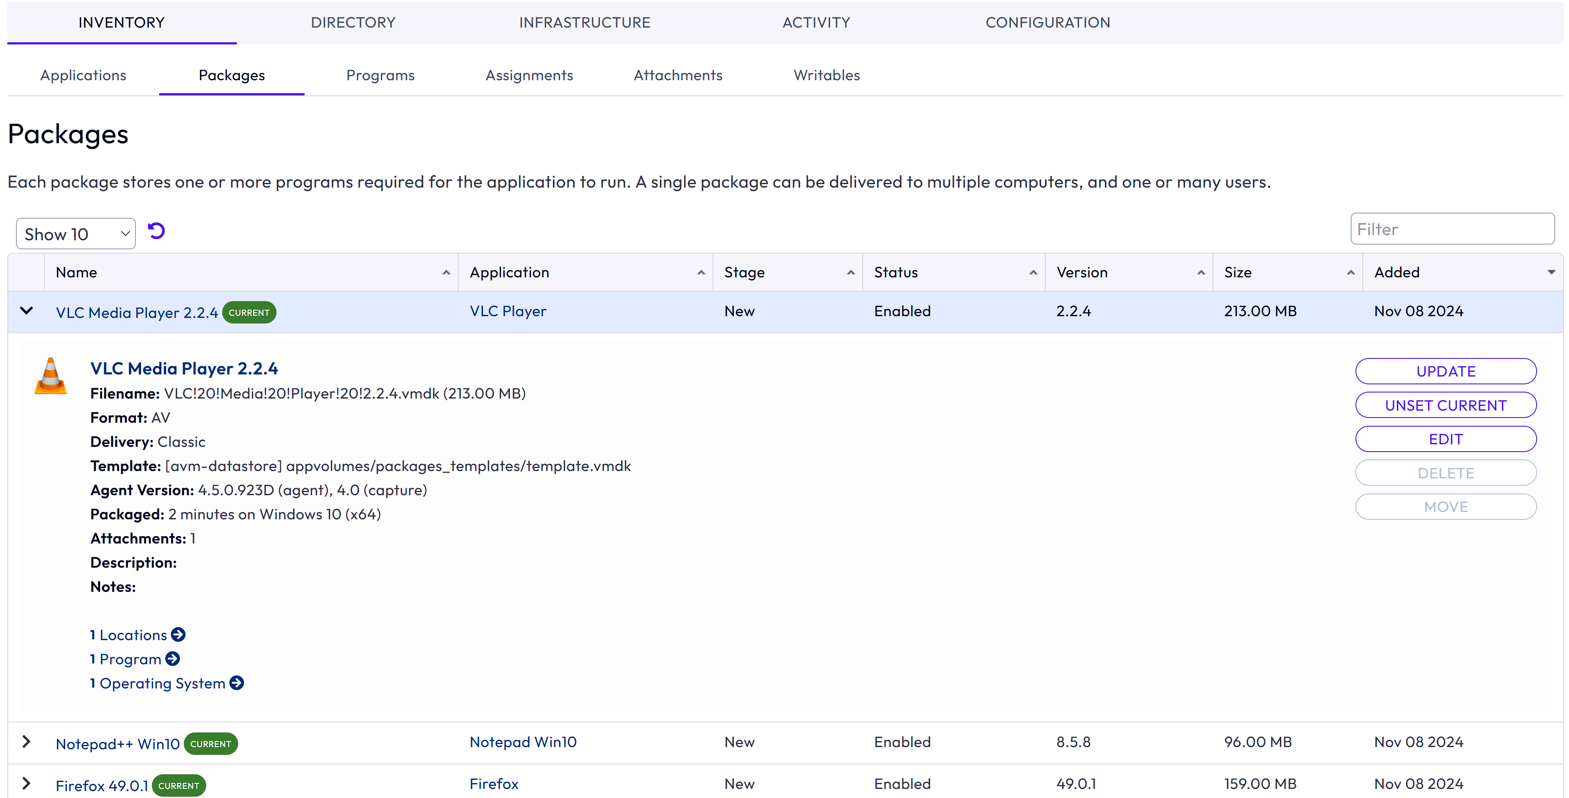Screen dimensions: 1569x798
Task: Sort by Name column arrow
Action: tap(446, 273)
